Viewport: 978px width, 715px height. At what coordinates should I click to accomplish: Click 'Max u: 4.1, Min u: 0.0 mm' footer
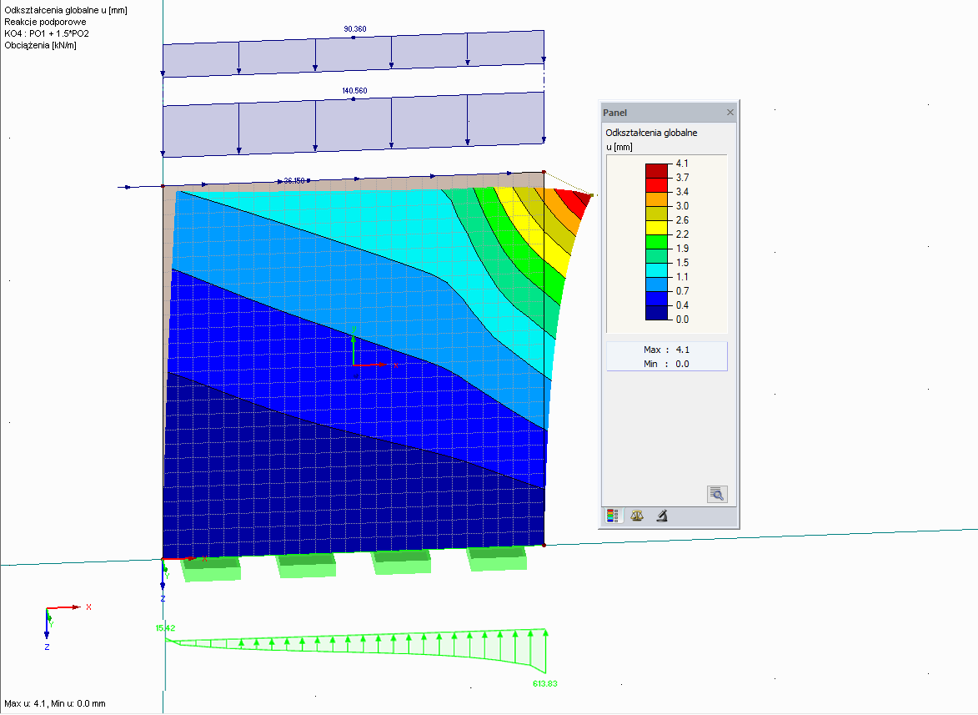tap(55, 704)
